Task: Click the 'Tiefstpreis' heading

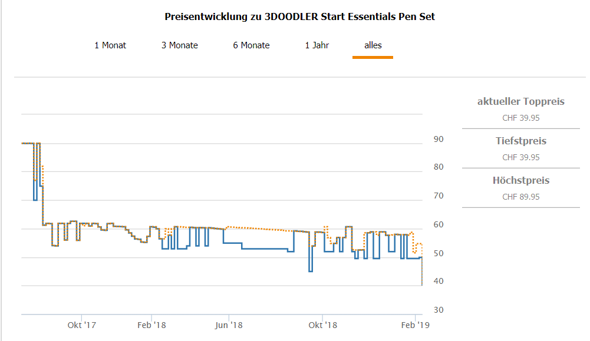Action: 520,141
